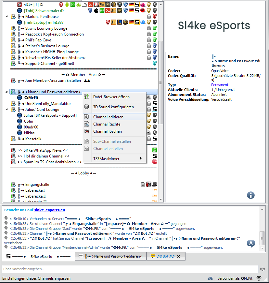
Task: Click the teal shield on Support-Channel row
Action: 155,63
